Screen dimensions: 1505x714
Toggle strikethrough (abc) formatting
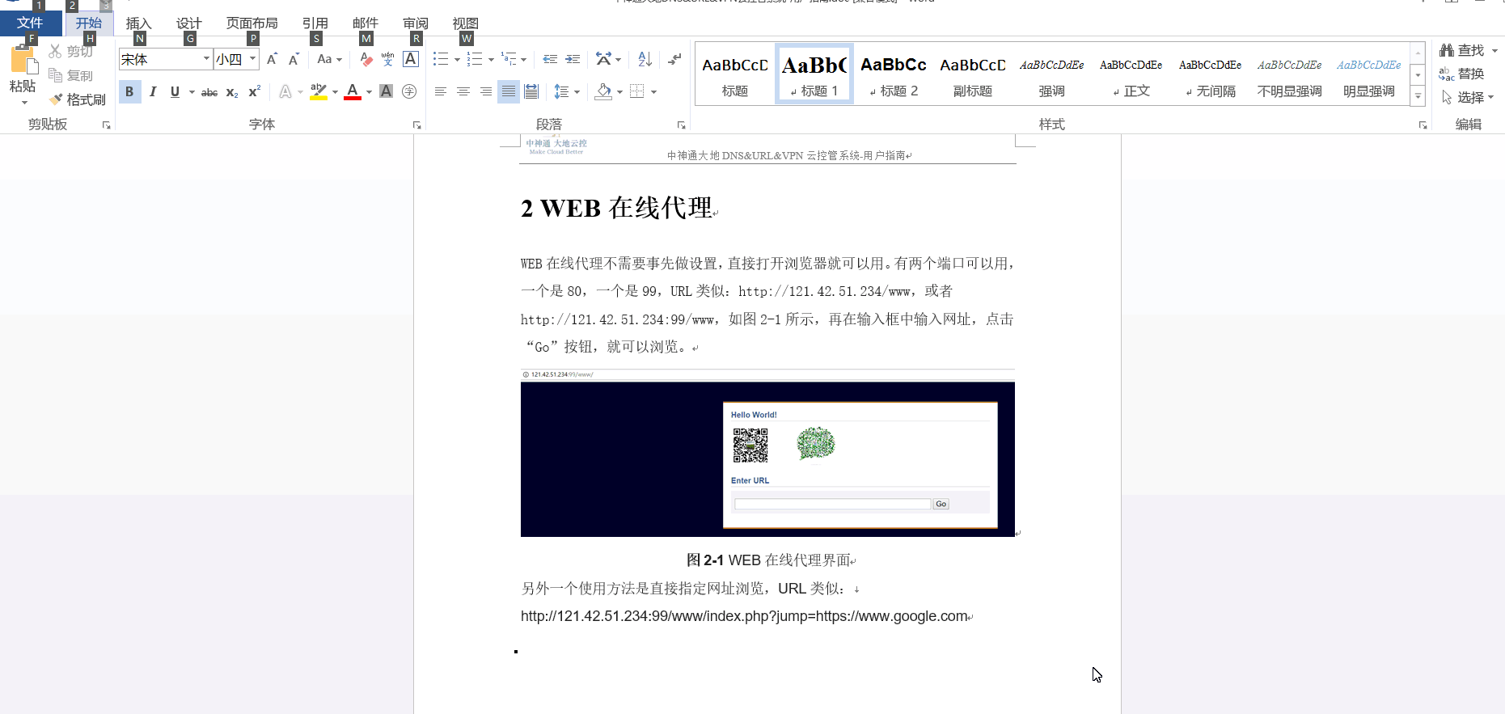209,92
